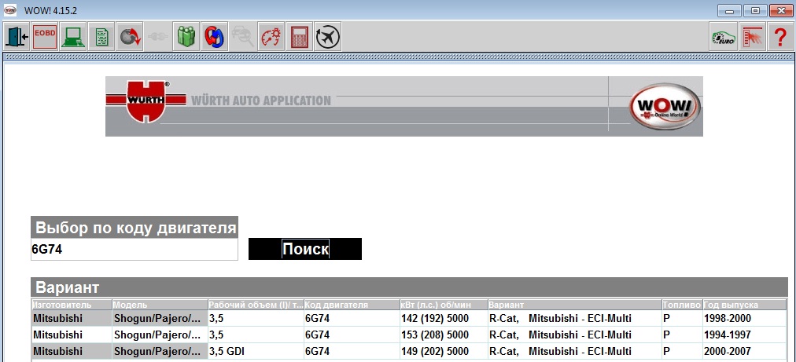
Task: Sort by the Изготовитель column header
Action: pos(72,305)
